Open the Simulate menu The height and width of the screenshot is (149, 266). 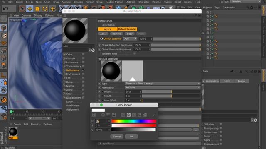[78, 2]
